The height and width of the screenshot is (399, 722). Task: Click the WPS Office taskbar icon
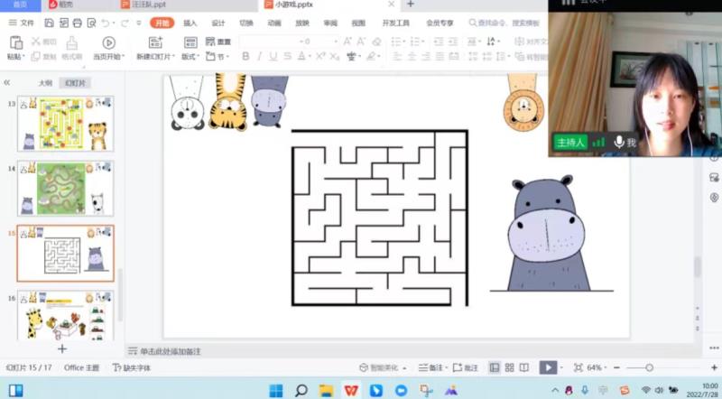(351, 391)
